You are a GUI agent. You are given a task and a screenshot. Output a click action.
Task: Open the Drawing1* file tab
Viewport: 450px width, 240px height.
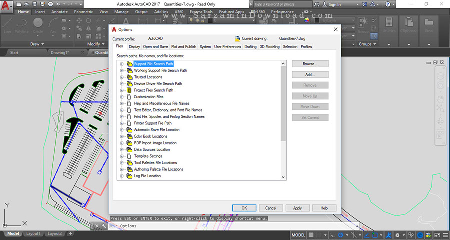(59, 52)
